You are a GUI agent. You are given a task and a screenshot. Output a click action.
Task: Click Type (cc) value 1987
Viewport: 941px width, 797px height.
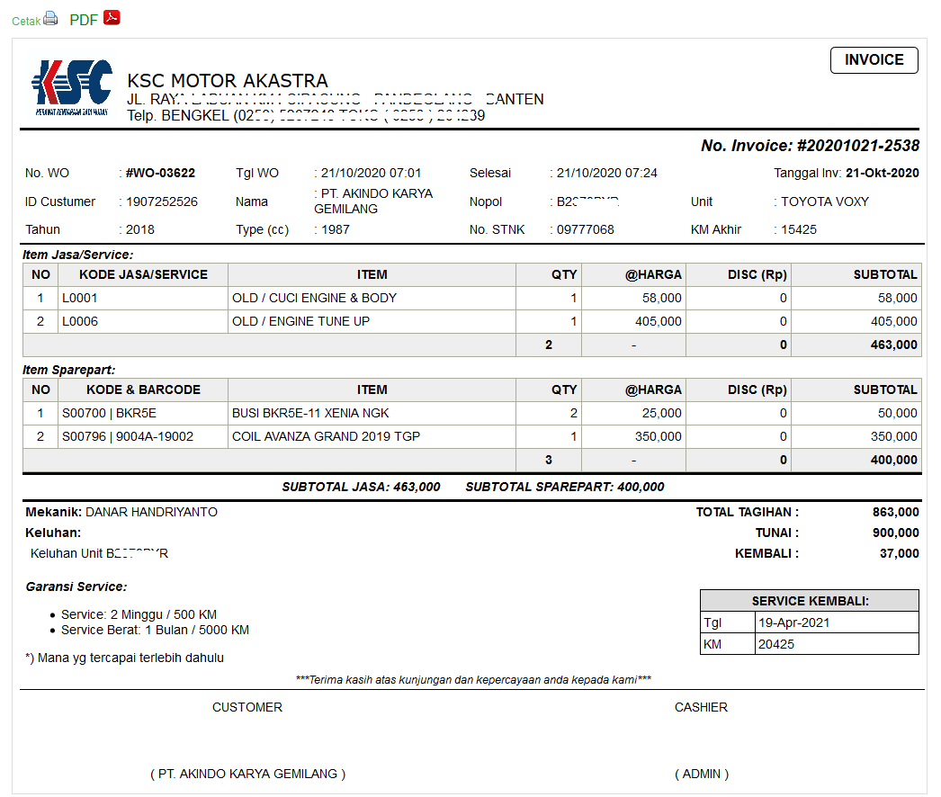coord(335,229)
